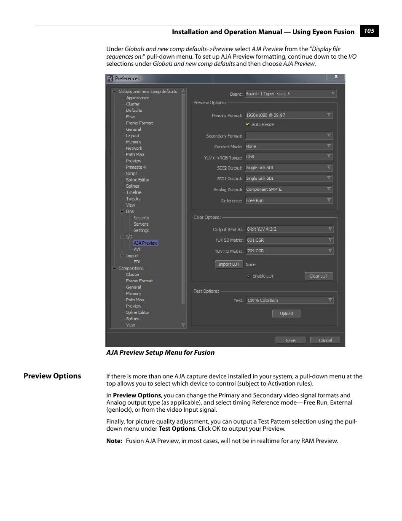Toggle the Auto Resize check mark off

pos(248,124)
